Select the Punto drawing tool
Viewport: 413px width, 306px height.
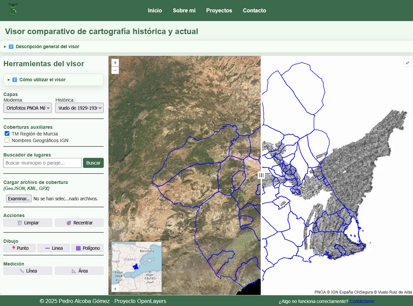[x=20, y=248]
